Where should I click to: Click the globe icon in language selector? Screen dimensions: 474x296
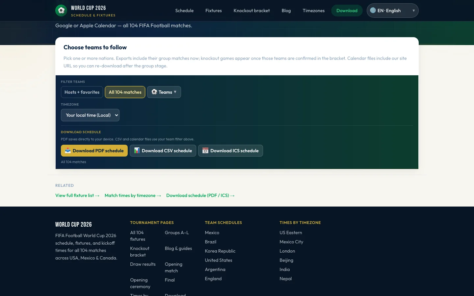click(x=373, y=10)
